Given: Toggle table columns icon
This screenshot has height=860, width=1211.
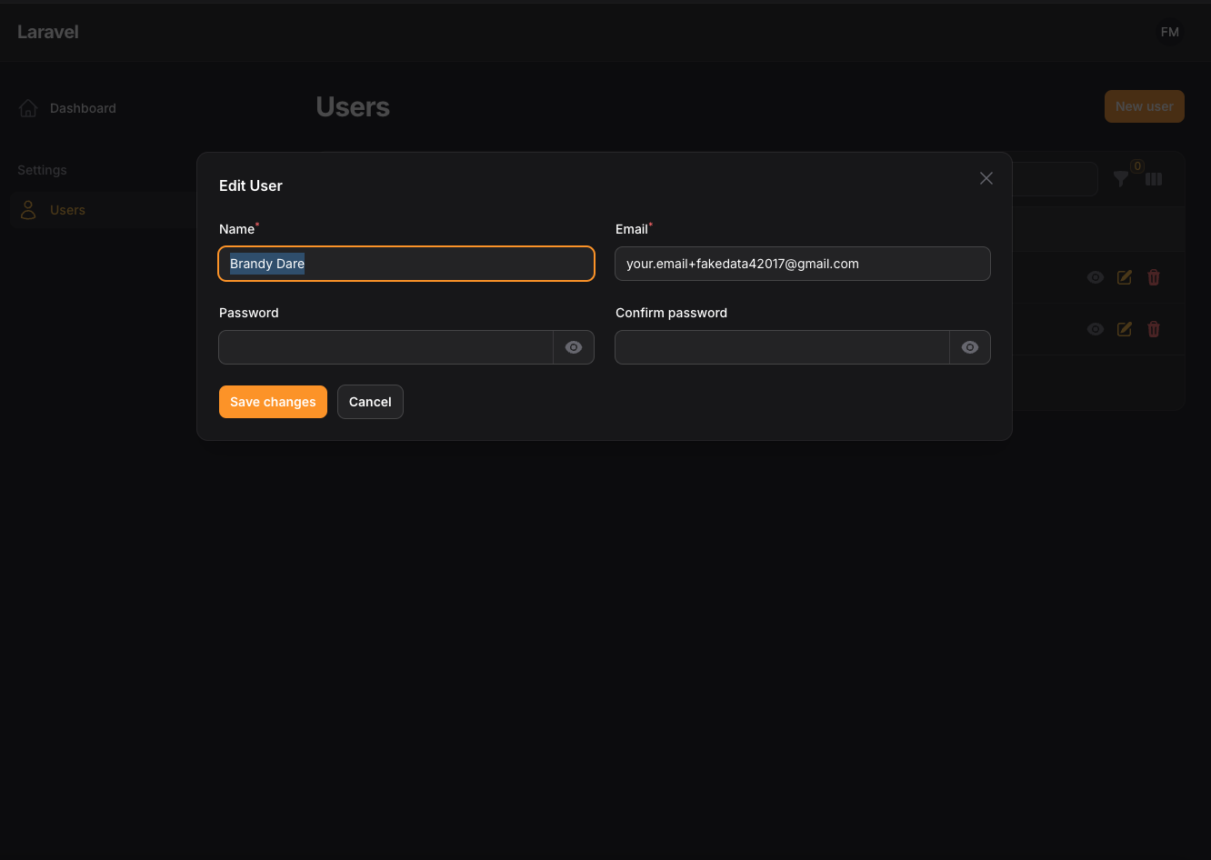Looking at the screenshot, I should [1154, 179].
